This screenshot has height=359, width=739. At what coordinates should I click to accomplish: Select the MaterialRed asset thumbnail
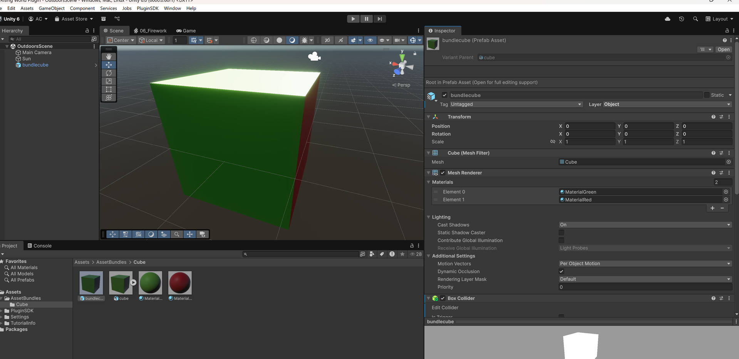[180, 283]
